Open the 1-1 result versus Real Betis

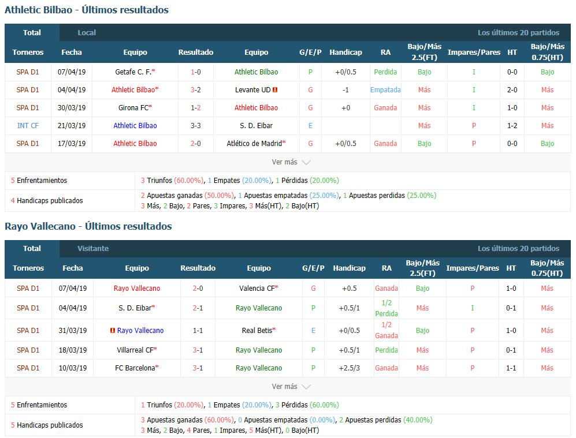coord(198,331)
